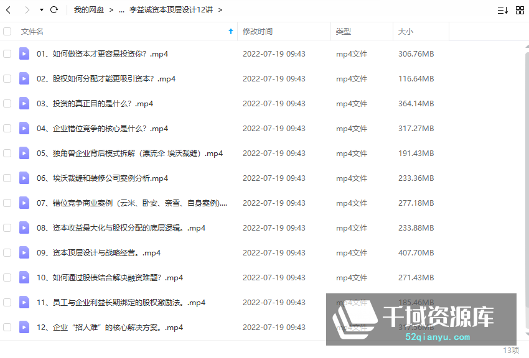Viewport: 529px width, 358px height.
Task: Select file name 05、独角兽企业背后模式拆解
Action: pos(130,154)
